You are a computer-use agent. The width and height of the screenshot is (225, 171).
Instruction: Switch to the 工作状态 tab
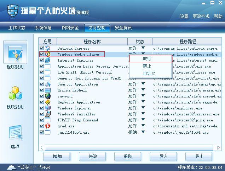17,28
